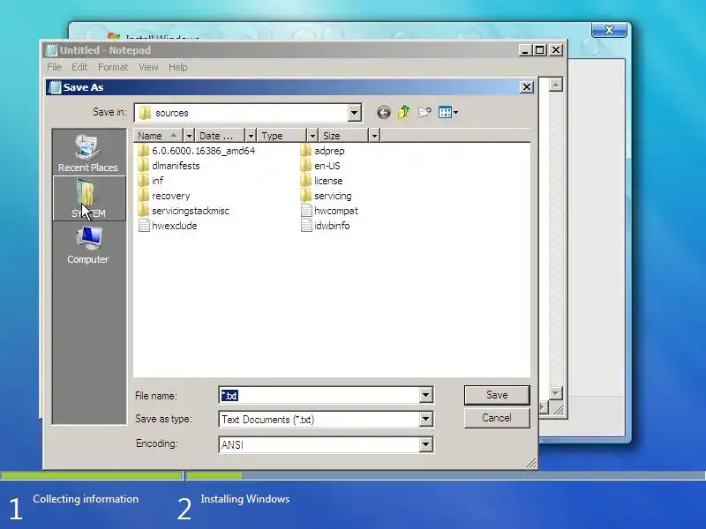Close the Install Windows window behind
This screenshot has width=706, height=529.
tap(609, 30)
